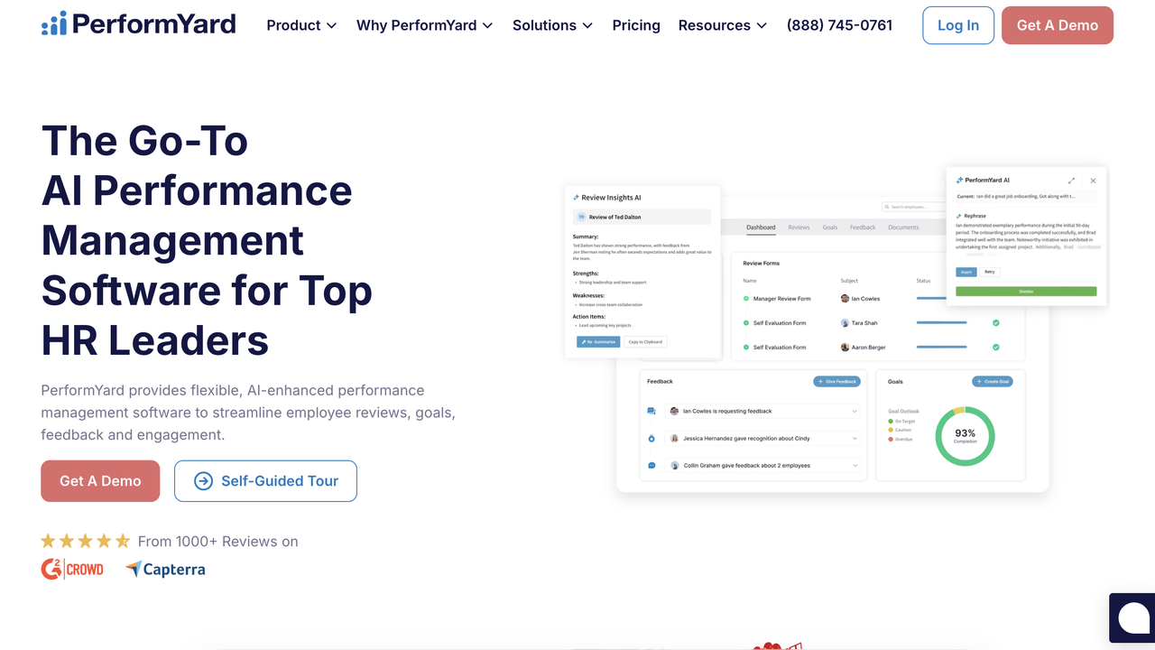Click Tara Shah's status progress bar
This screenshot has height=650, width=1155.
coord(941,322)
